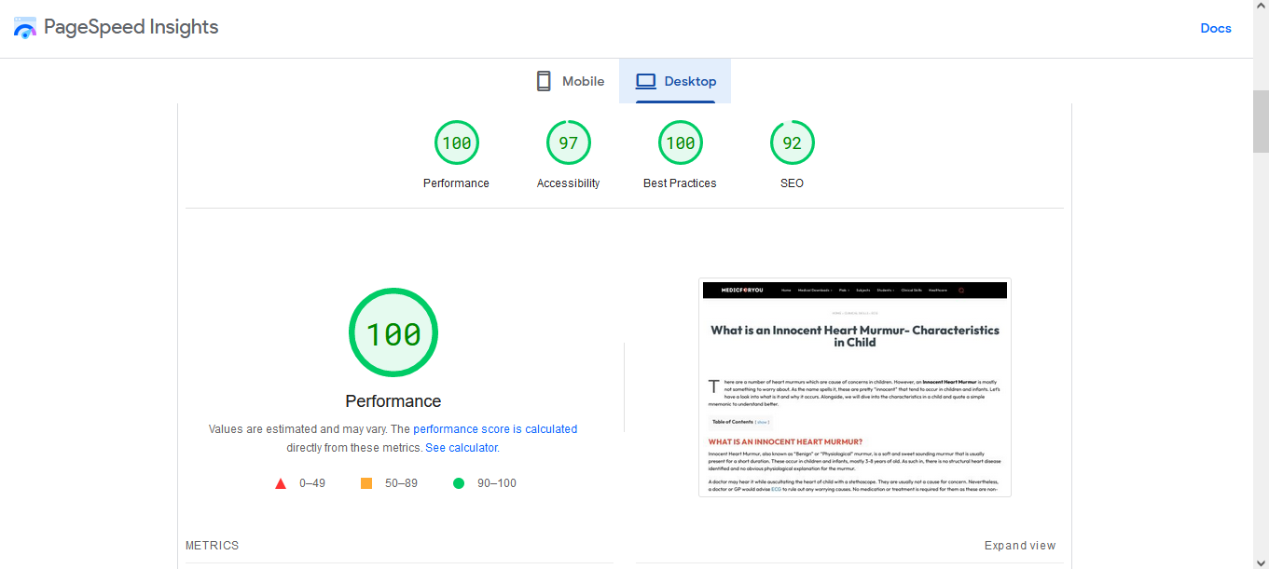Viewport: 1269px width, 569px height.
Task: Switch to the Mobile tab
Action: coord(570,81)
